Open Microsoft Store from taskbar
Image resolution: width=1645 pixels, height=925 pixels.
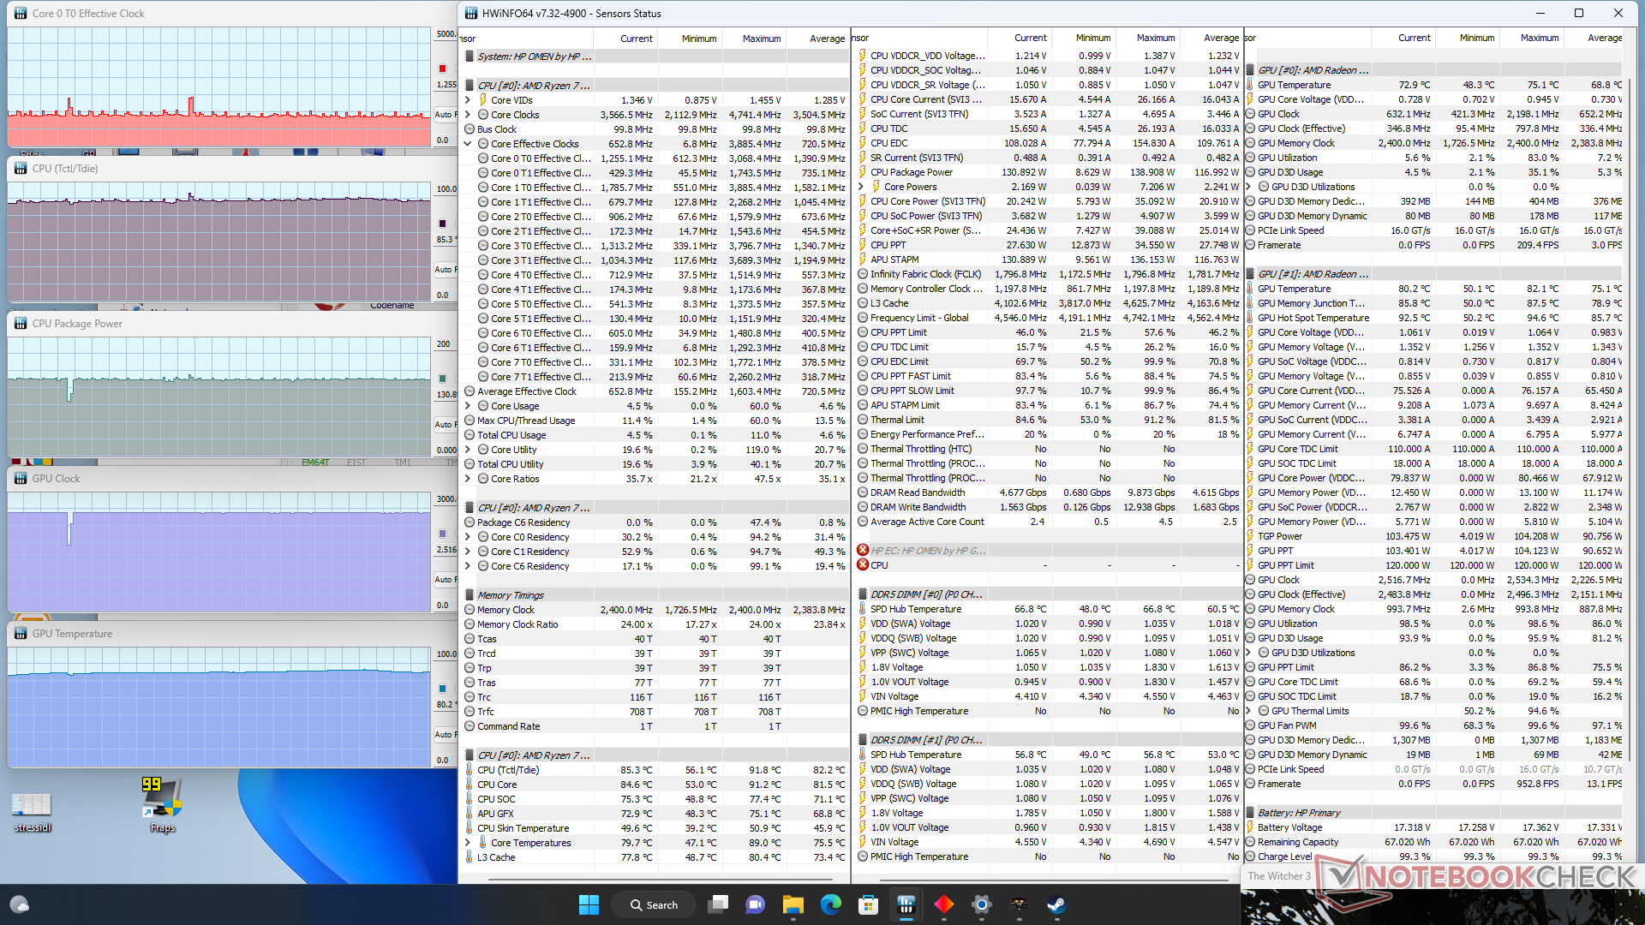pyautogui.click(x=868, y=904)
